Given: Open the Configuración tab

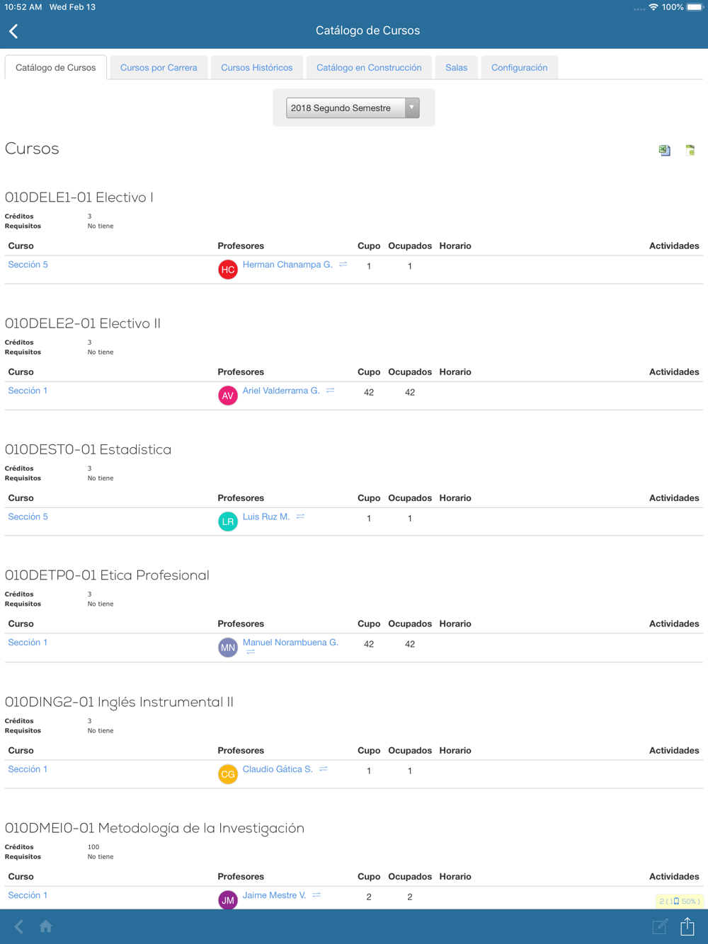Looking at the screenshot, I should pos(519,68).
